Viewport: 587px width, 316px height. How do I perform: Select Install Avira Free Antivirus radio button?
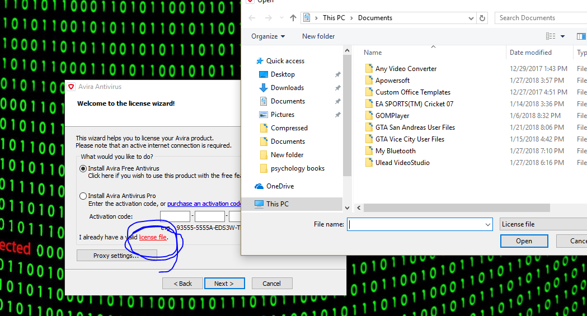pos(83,169)
